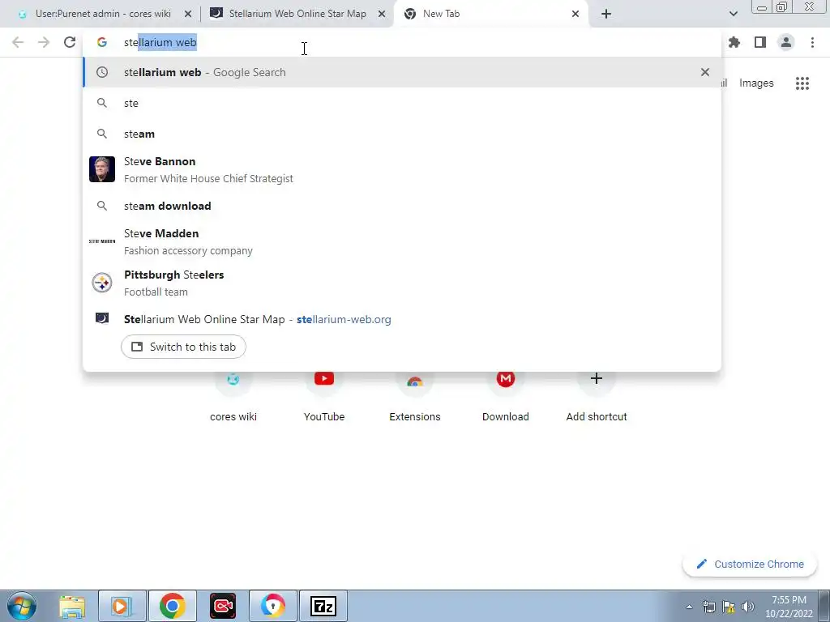The height and width of the screenshot is (622, 830).
Task: Click the Pittsburgh Steelers logo icon
Action: coord(102,283)
